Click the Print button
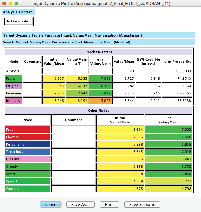201x212 pixels. tap(109, 204)
